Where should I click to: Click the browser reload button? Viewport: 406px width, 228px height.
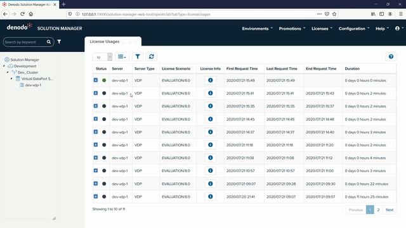pyautogui.click(x=23, y=14)
